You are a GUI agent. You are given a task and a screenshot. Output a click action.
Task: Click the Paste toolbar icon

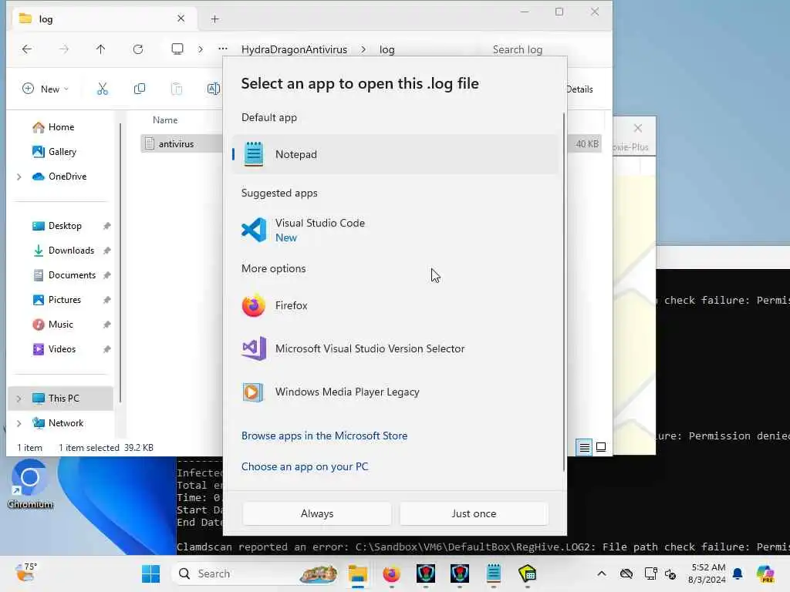(177, 89)
